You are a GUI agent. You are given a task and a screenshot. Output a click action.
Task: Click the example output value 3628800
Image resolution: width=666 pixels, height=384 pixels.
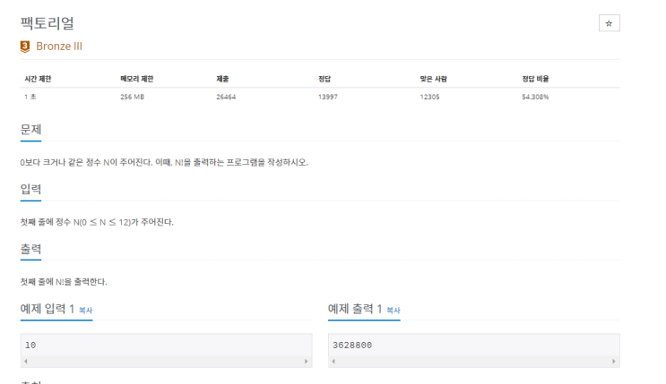[x=352, y=345]
